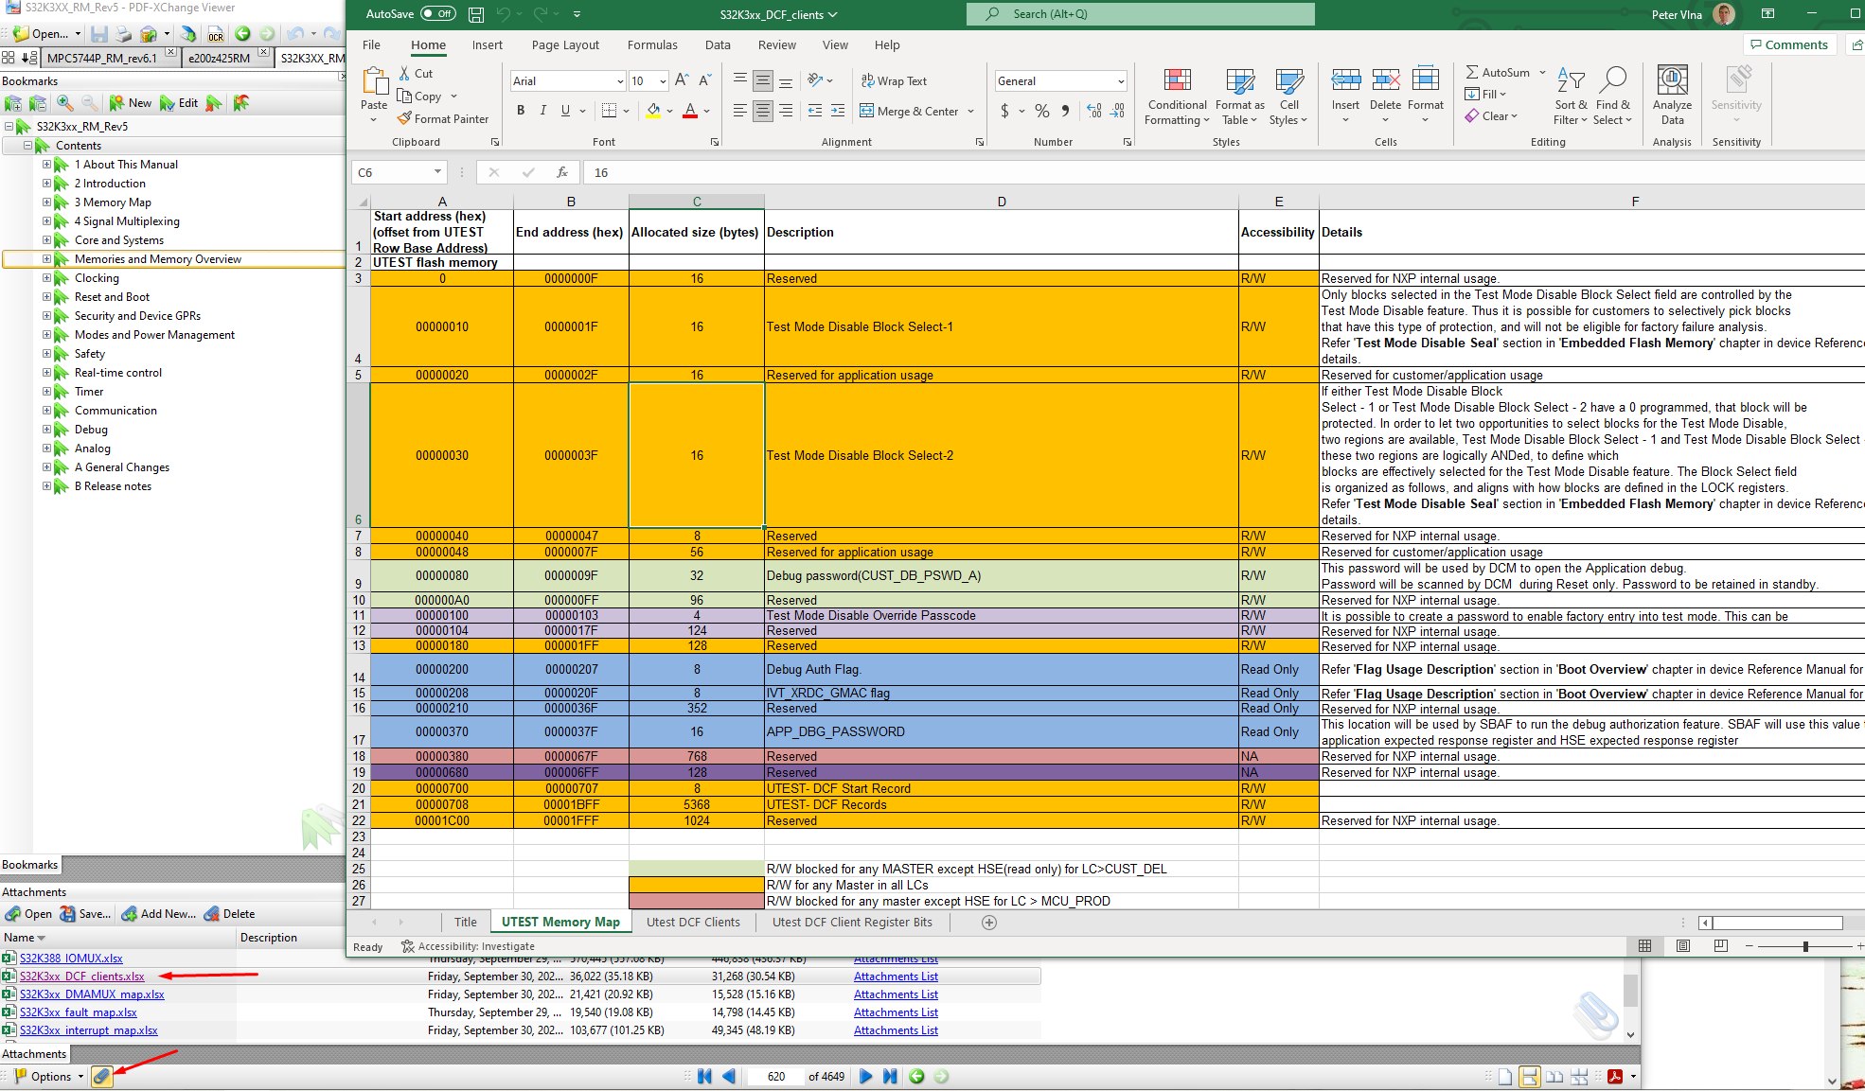Viewport: 1865px width, 1091px height.
Task: Toggle italic formatting
Action: tap(542, 111)
